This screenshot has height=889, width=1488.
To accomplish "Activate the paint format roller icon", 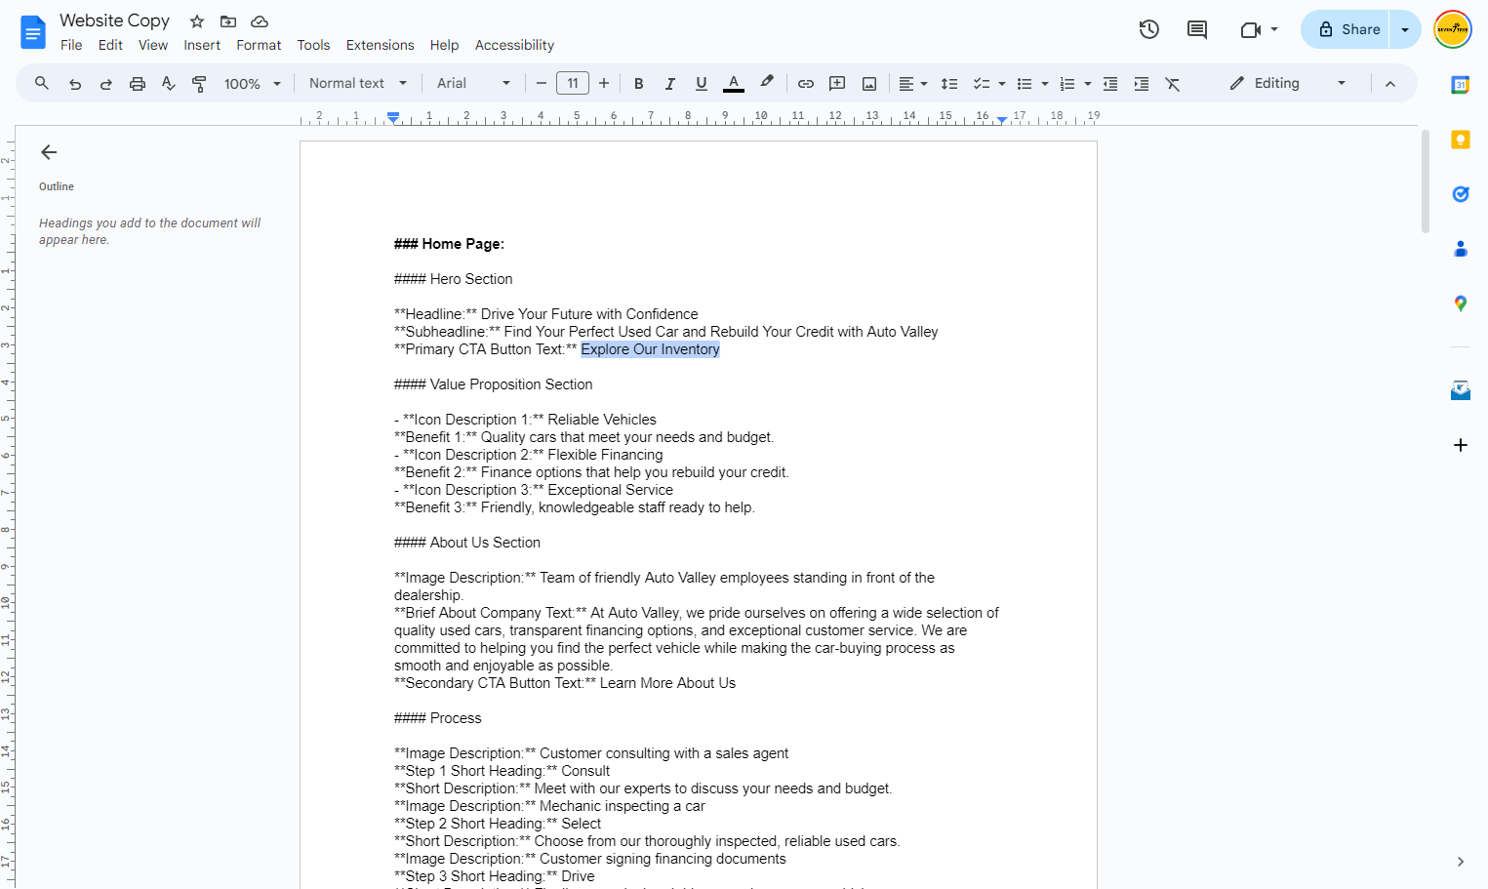I will [199, 84].
